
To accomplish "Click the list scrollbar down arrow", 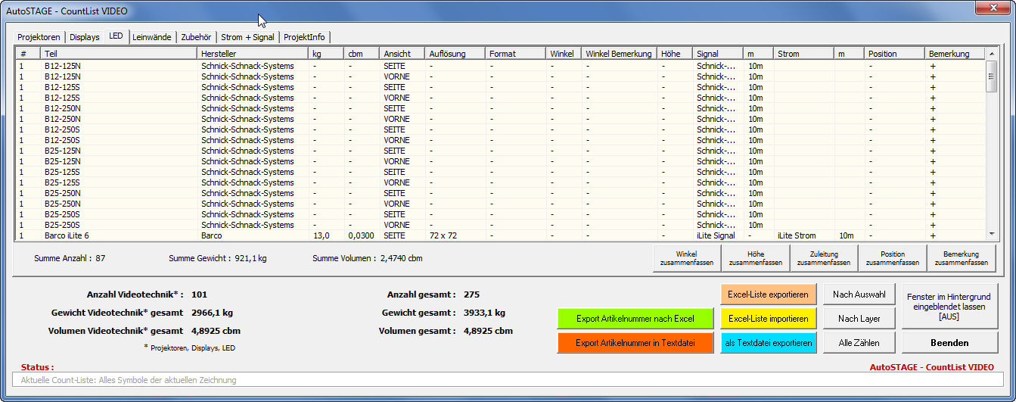I will pyautogui.click(x=990, y=235).
